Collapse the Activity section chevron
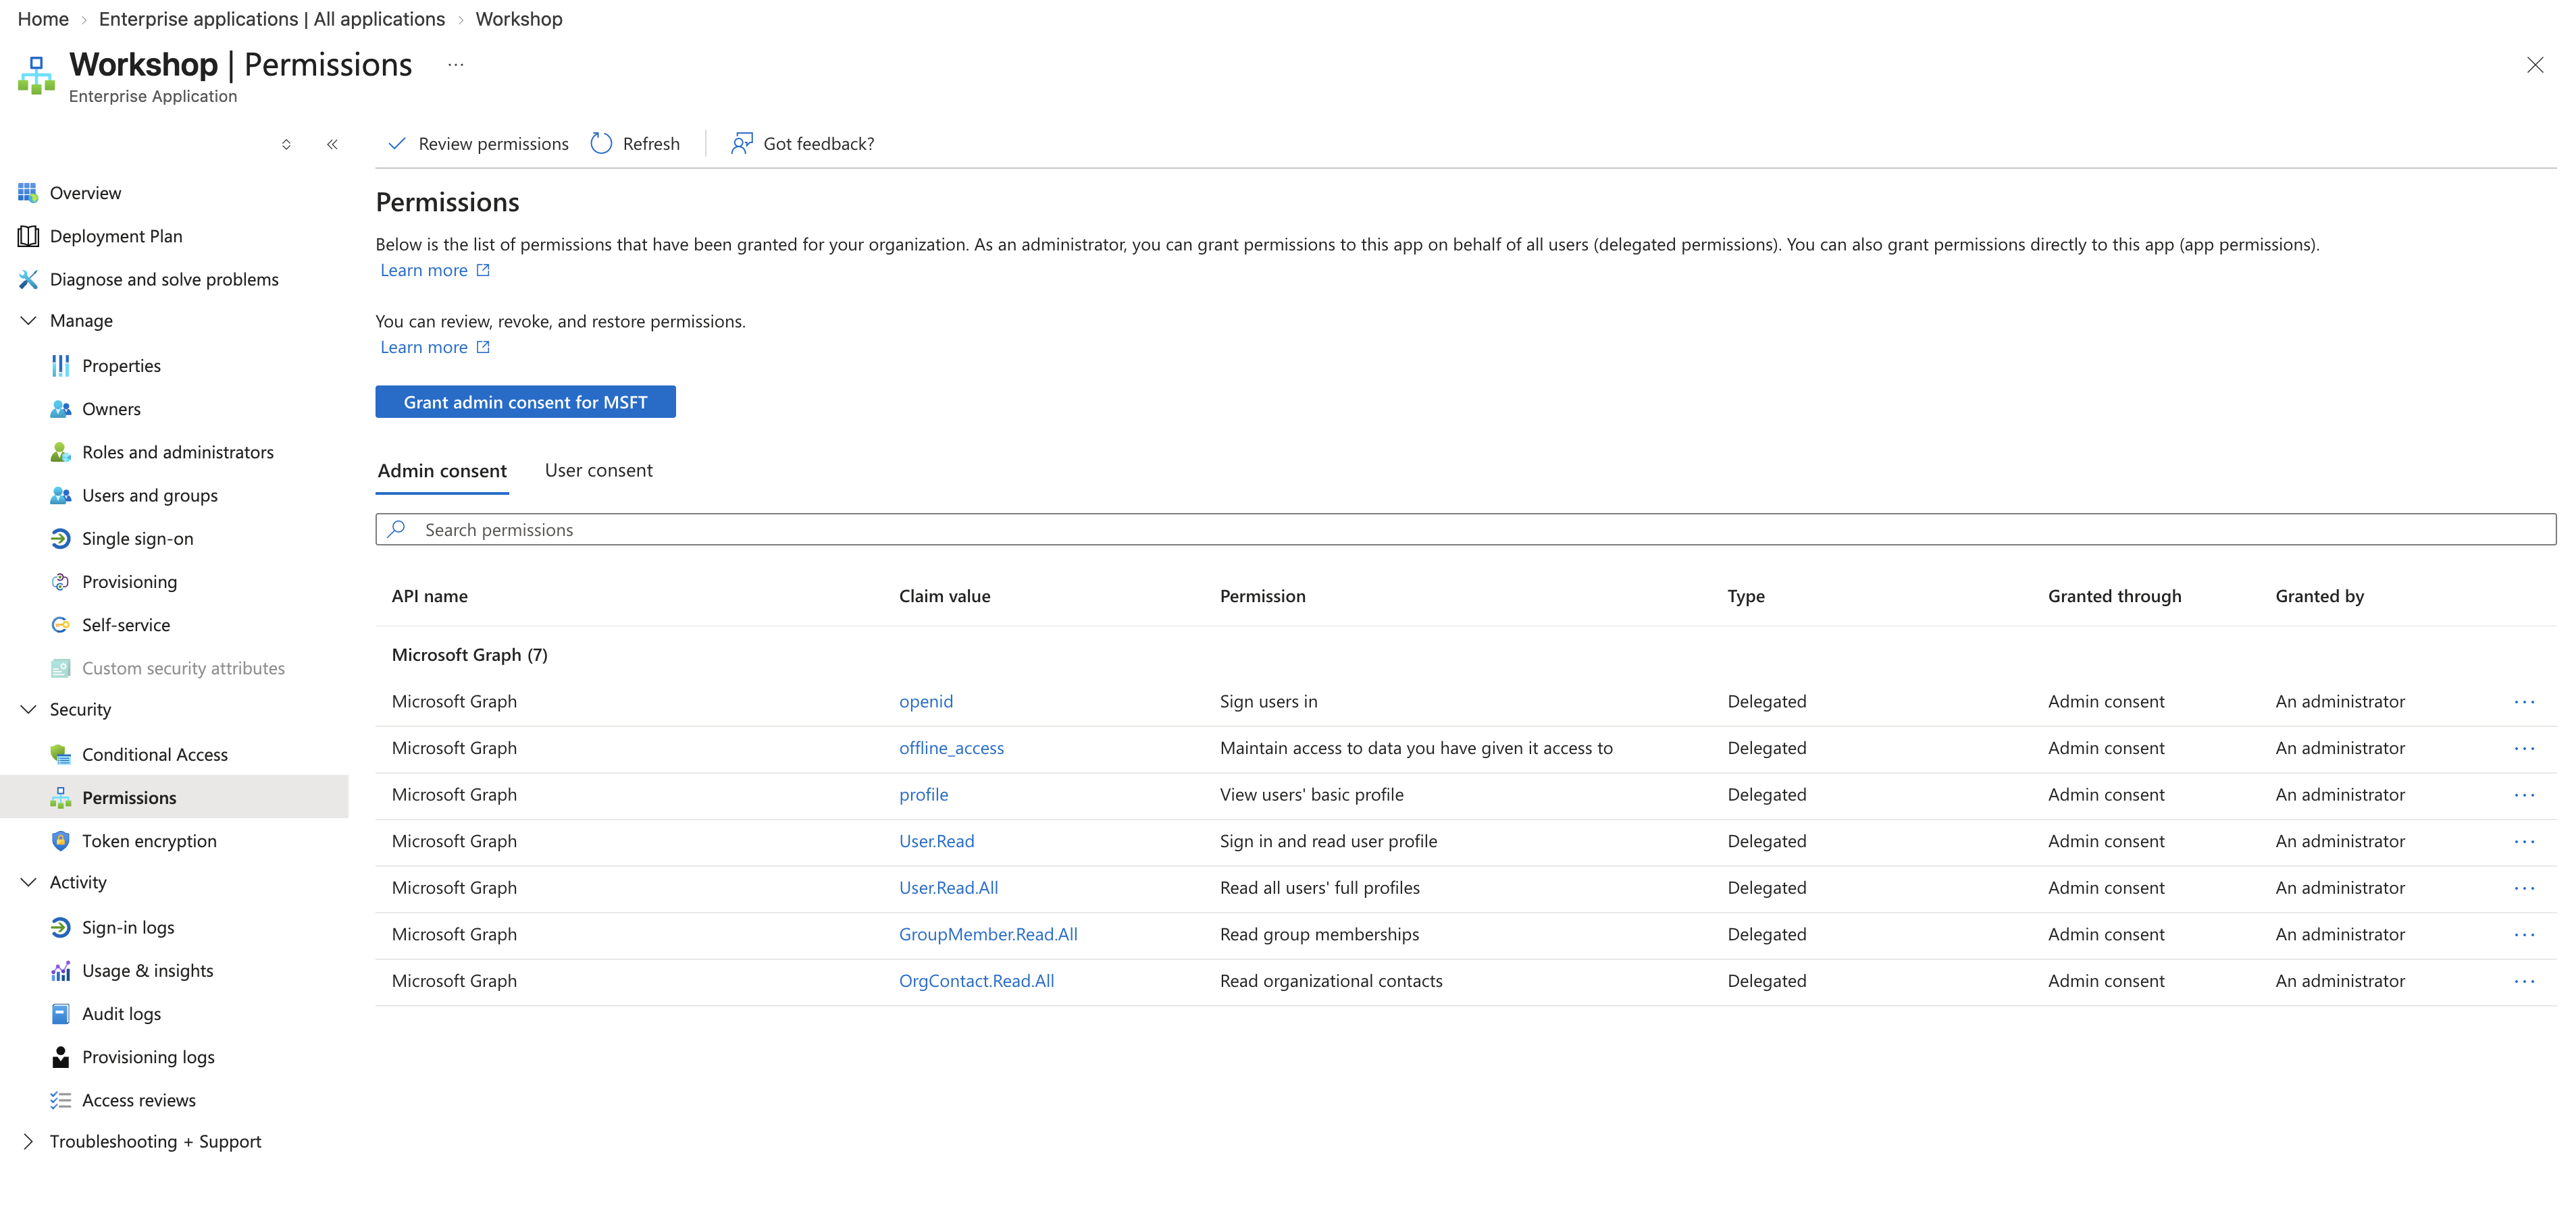2576x1207 pixels. [x=28, y=882]
